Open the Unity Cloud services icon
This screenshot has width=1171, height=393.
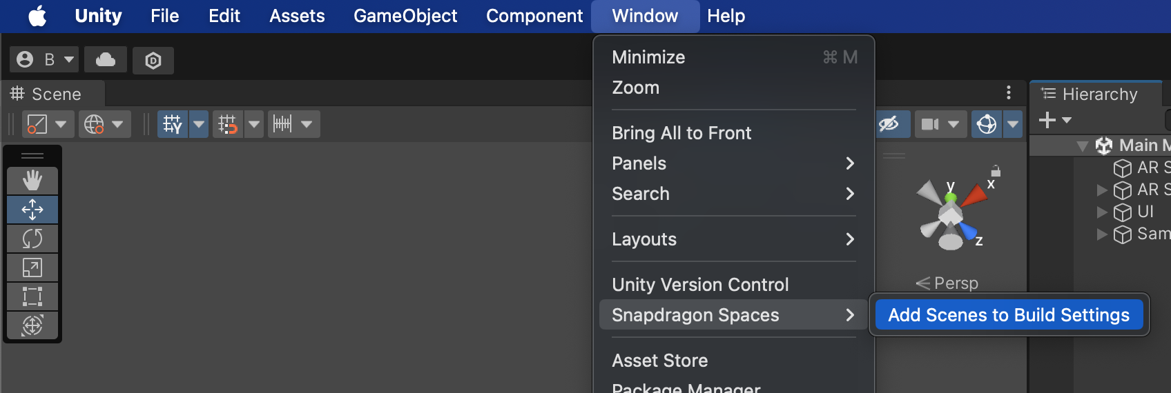[x=106, y=60]
